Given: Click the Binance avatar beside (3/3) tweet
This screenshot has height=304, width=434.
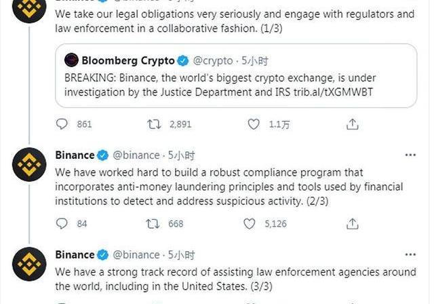Looking at the screenshot, I should (28, 265).
